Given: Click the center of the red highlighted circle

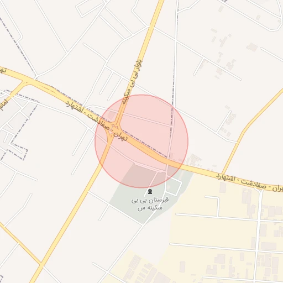Looking at the screenshot, I should click(x=141, y=141).
